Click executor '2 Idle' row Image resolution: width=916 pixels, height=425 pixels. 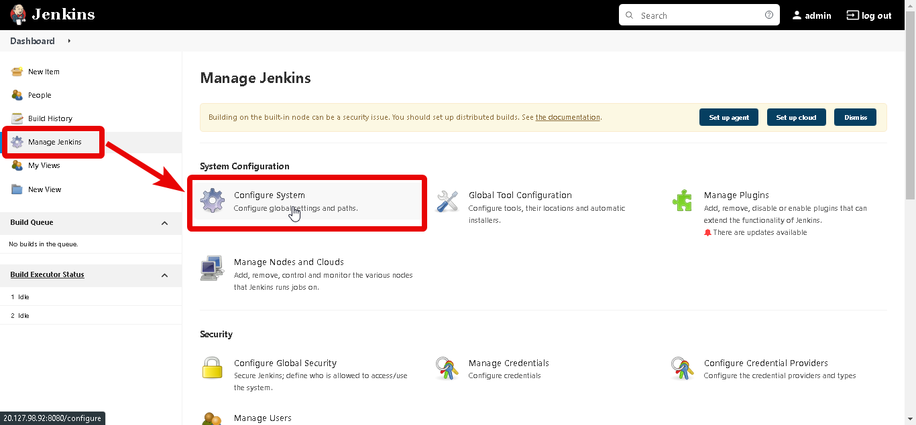tap(91, 315)
